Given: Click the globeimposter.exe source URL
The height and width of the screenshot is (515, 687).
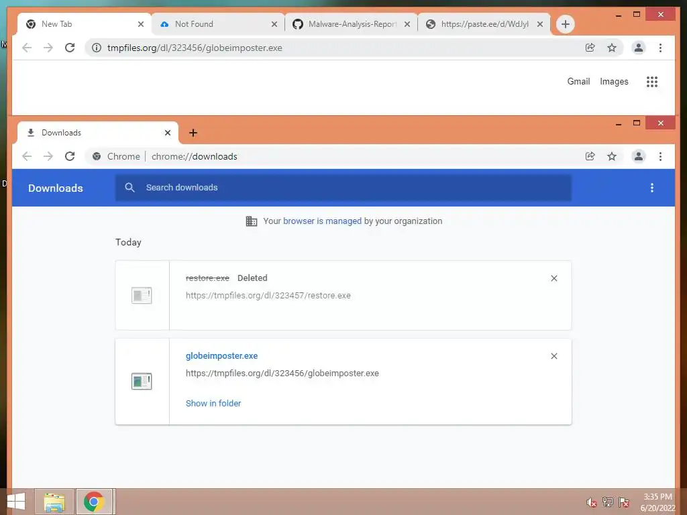Looking at the screenshot, I should click(x=282, y=374).
